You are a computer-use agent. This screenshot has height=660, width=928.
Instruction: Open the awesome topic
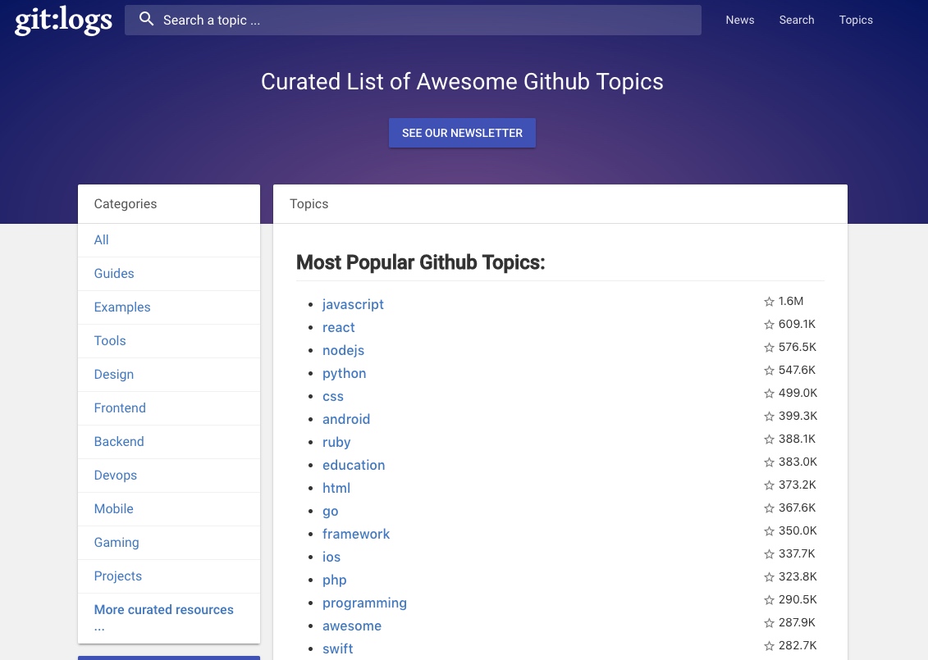click(x=352, y=626)
